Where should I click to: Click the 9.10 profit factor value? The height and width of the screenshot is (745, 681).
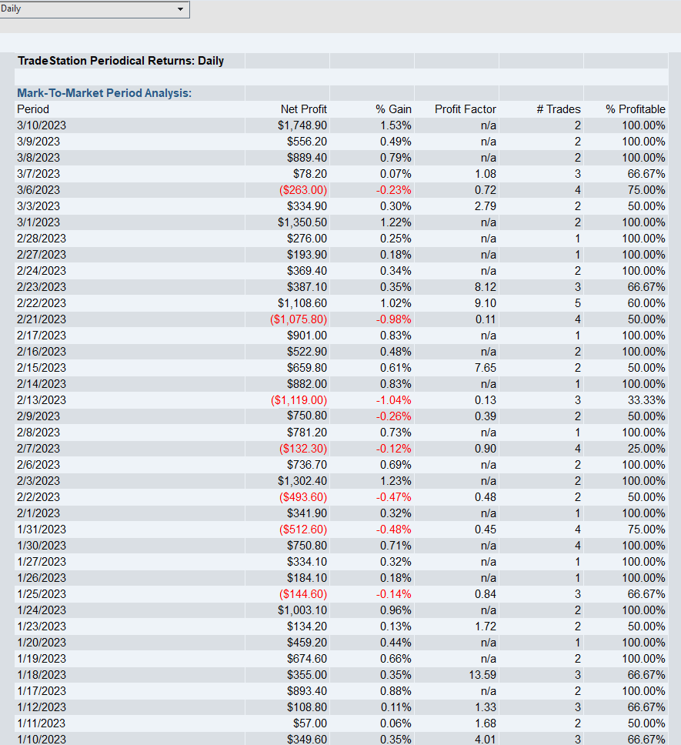point(485,303)
